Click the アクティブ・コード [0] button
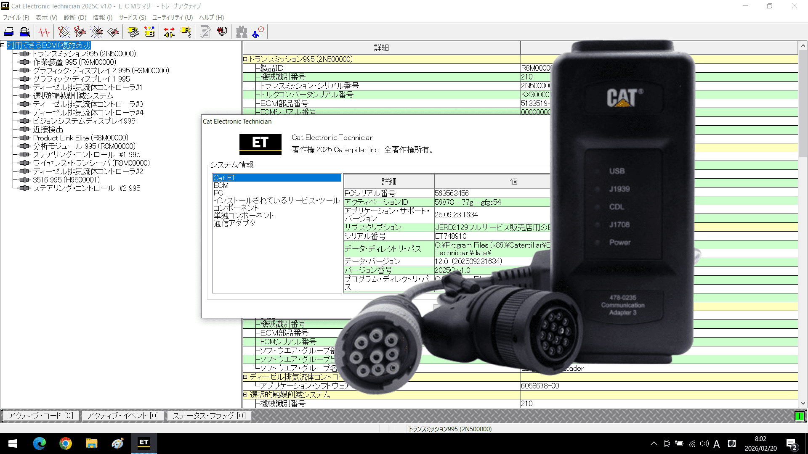The width and height of the screenshot is (808, 454). point(41,416)
